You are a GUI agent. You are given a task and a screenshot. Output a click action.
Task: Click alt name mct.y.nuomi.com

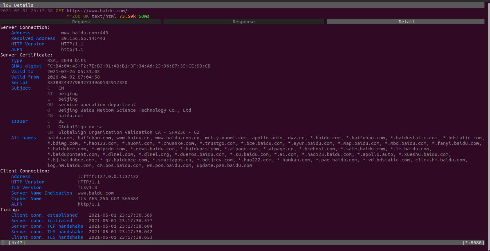pyautogui.click(x=226, y=138)
